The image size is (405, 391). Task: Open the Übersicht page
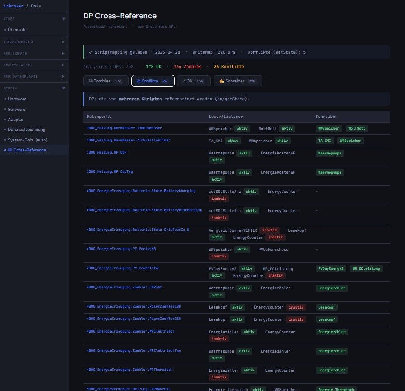click(17, 30)
